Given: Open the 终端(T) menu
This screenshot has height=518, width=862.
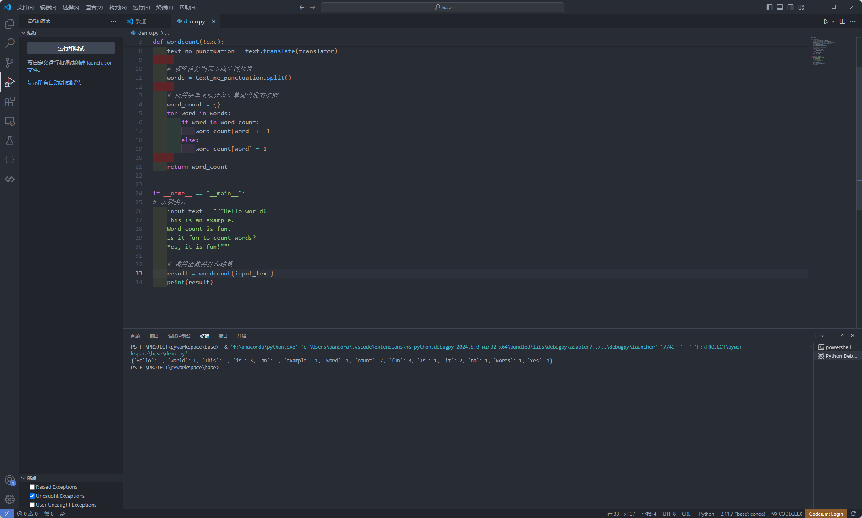Looking at the screenshot, I should point(164,7).
